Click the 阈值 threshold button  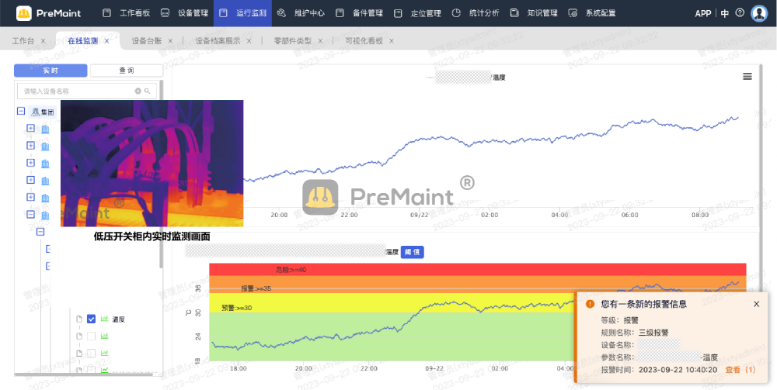(412, 252)
